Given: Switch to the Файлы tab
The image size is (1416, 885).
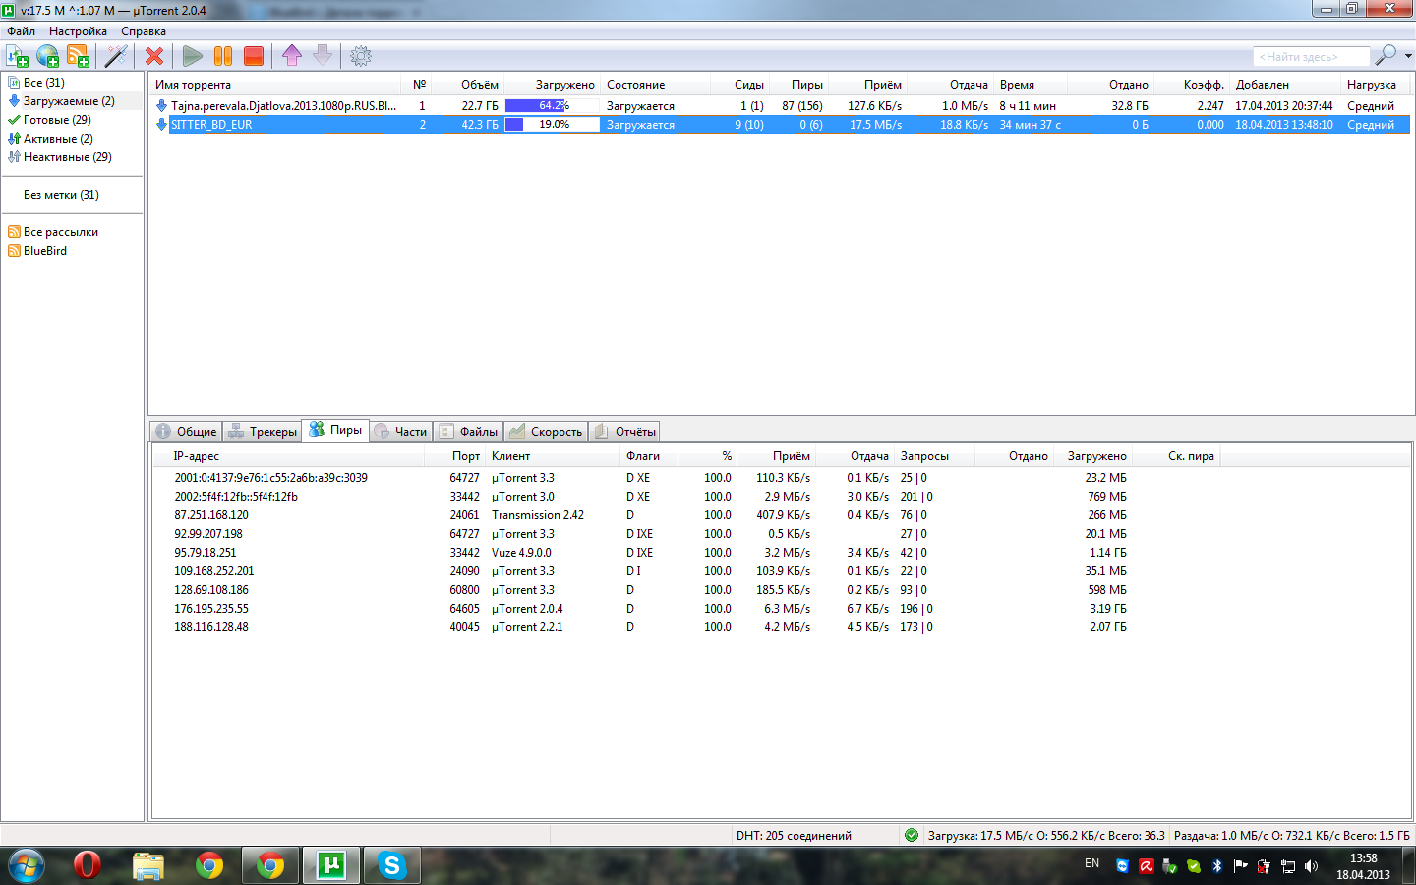Looking at the screenshot, I should (469, 432).
